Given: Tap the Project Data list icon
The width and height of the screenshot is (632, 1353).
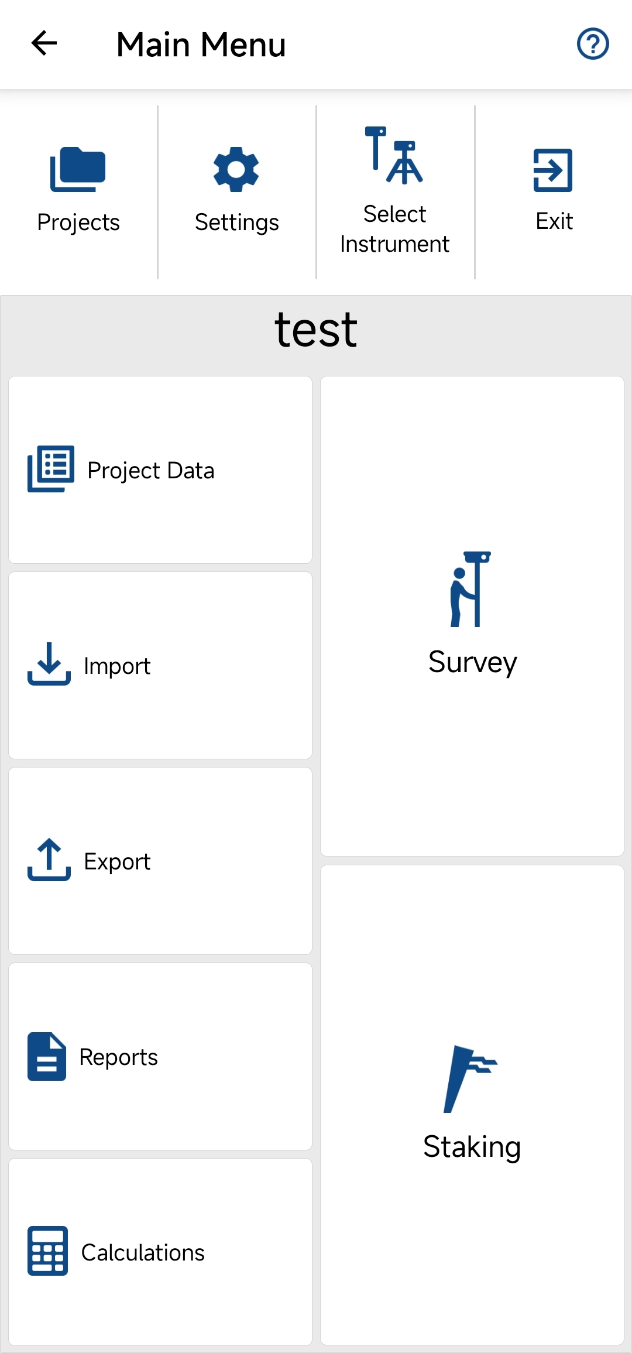Looking at the screenshot, I should [51, 469].
